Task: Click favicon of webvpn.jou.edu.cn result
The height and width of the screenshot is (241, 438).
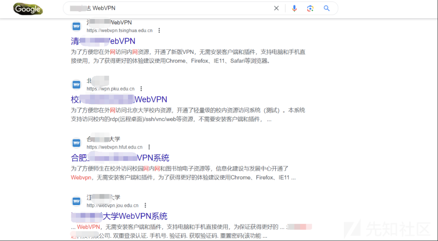Action: coord(76,201)
